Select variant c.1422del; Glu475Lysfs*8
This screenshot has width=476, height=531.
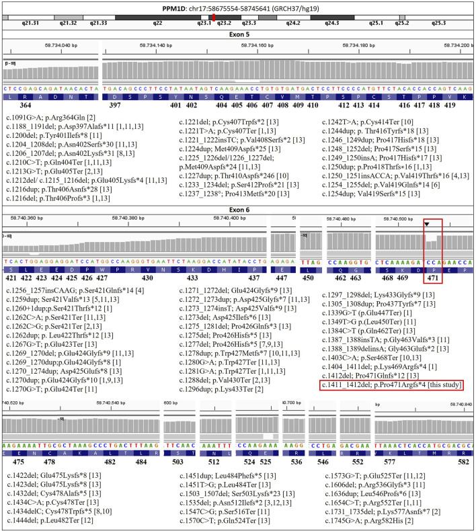pyautogui.click(x=54, y=475)
